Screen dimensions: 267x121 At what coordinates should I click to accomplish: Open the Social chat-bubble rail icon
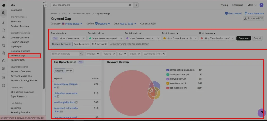coord(3,69)
